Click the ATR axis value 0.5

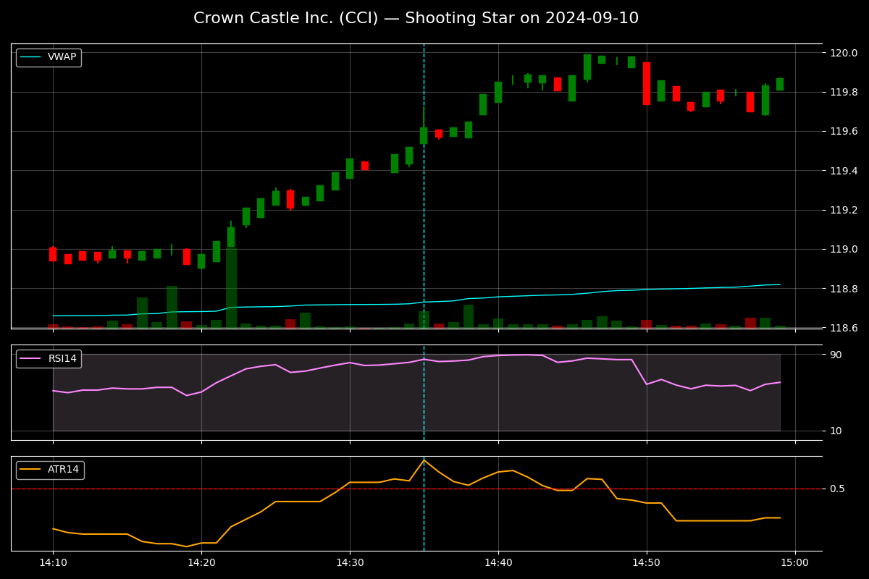point(837,489)
